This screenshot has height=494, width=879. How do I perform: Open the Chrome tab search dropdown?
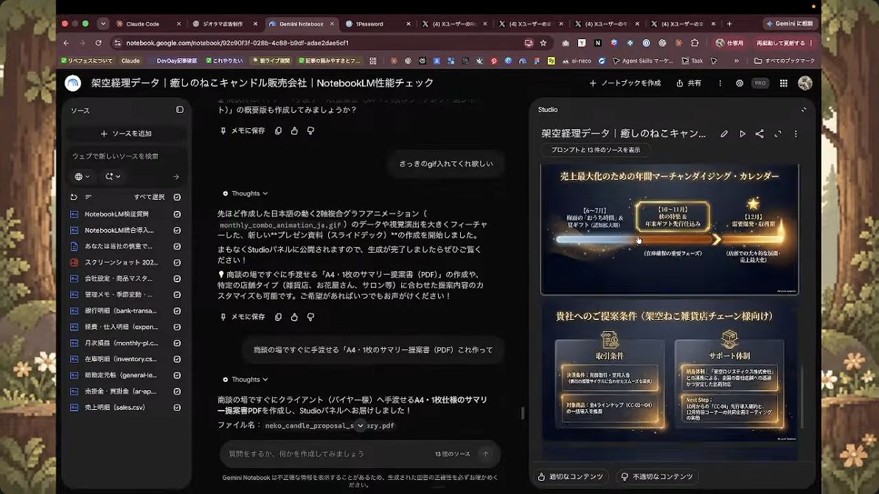[103, 24]
